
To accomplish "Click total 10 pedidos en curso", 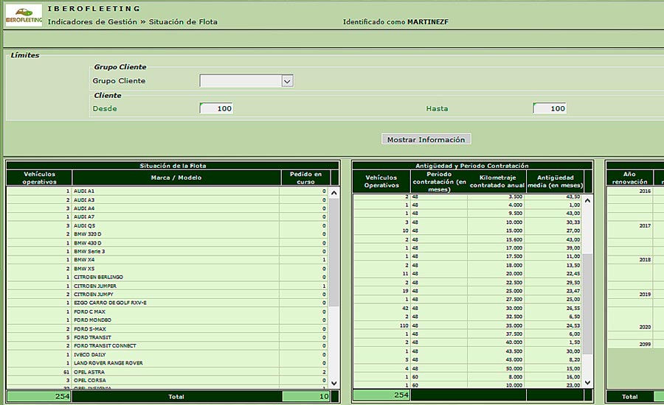I will [x=305, y=396].
